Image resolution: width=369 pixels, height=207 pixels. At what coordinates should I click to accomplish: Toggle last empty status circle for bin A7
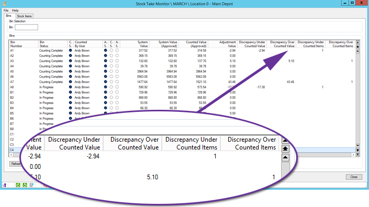pos(117,82)
